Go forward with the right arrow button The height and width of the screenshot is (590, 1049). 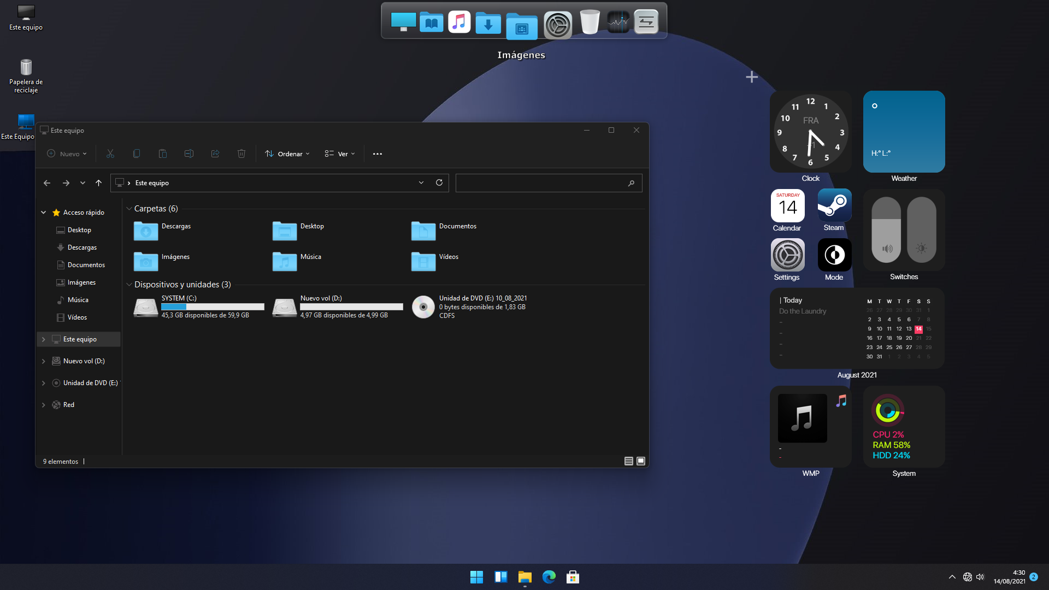coord(66,183)
